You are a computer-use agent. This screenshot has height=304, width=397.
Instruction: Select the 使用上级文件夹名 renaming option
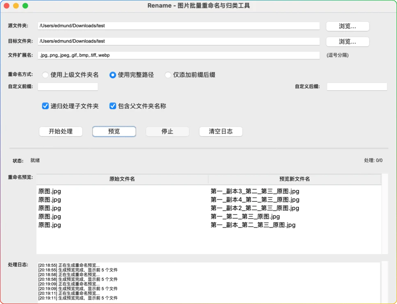[x=45, y=75]
